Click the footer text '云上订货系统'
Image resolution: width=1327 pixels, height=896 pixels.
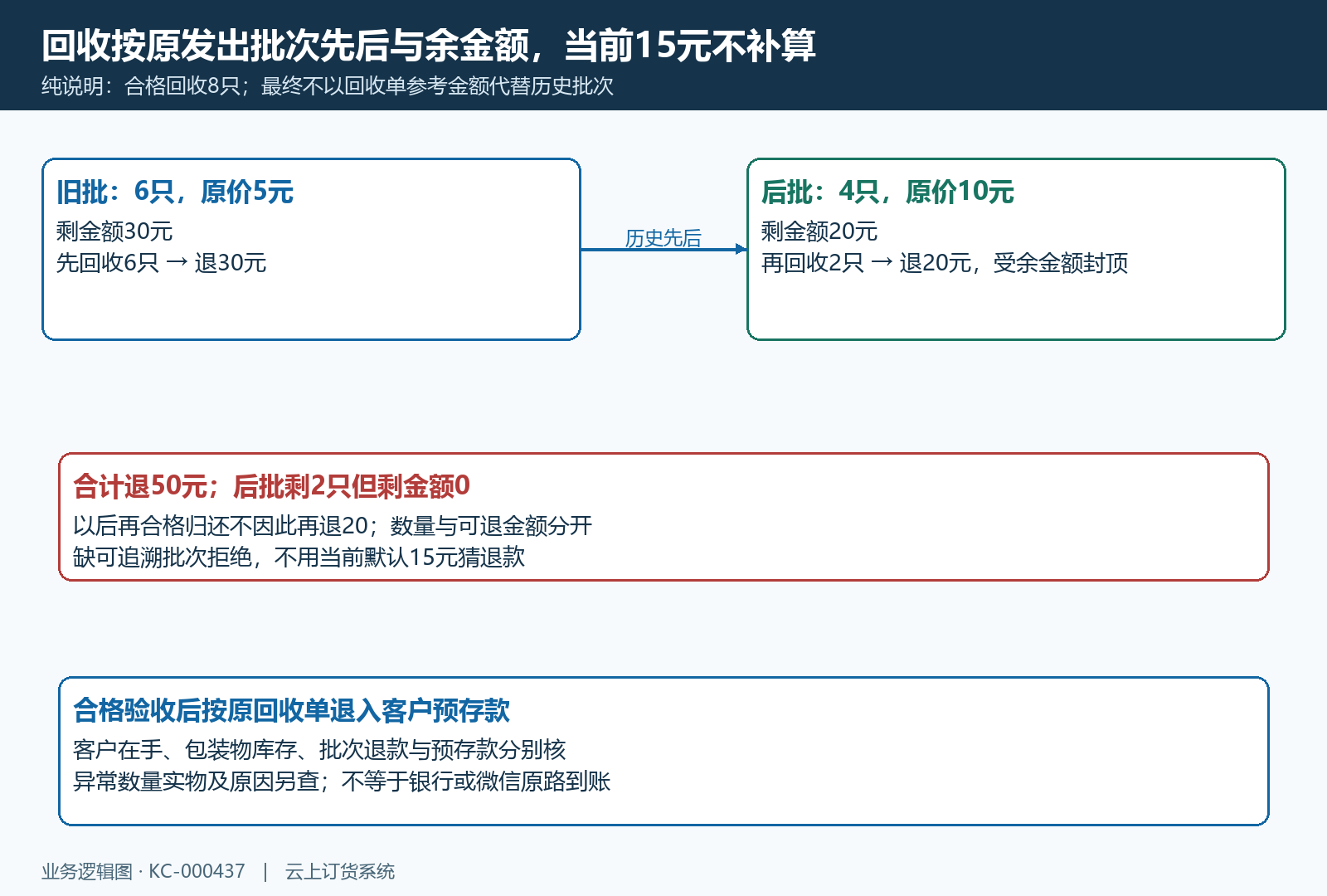[x=340, y=872]
